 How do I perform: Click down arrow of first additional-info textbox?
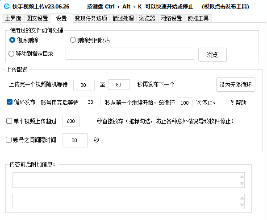[242, 183]
